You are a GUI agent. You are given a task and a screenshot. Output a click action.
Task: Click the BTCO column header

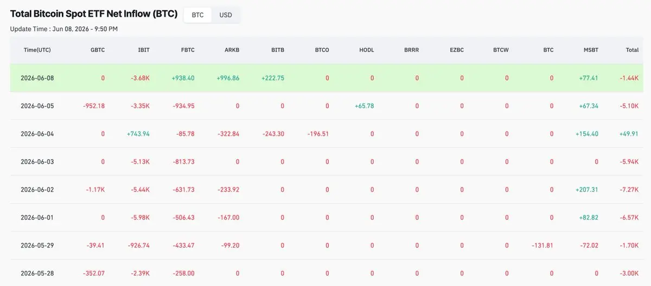point(322,50)
